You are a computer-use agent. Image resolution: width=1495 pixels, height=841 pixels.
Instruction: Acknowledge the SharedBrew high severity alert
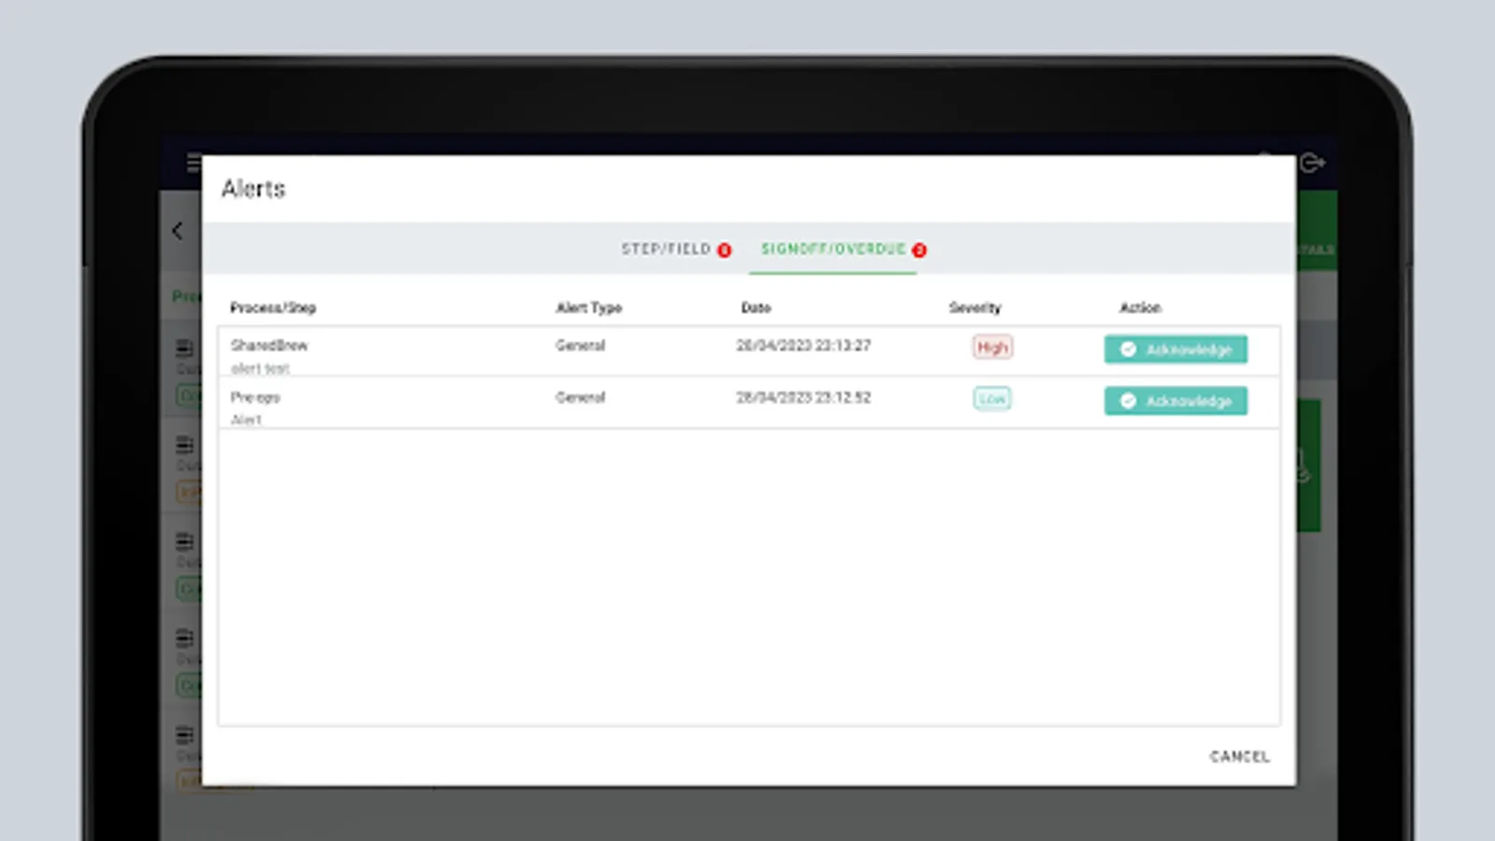1175,349
